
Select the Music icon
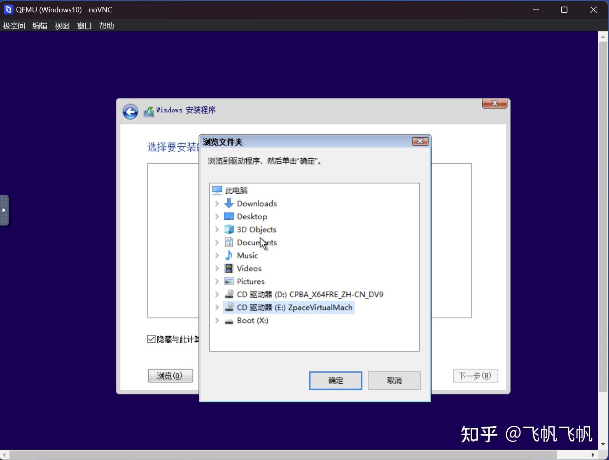click(229, 255)
